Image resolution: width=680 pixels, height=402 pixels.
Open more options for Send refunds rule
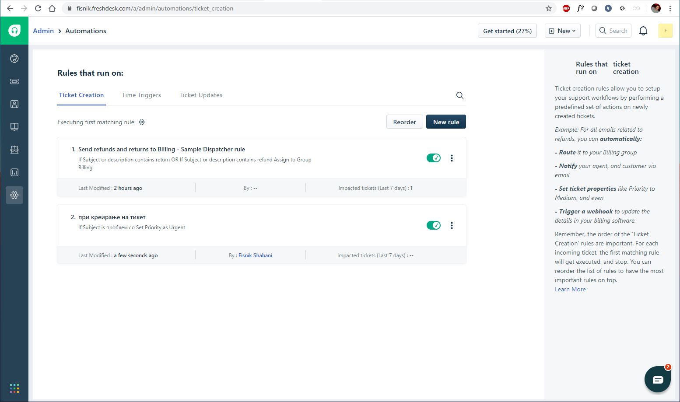tap(452, 158)
